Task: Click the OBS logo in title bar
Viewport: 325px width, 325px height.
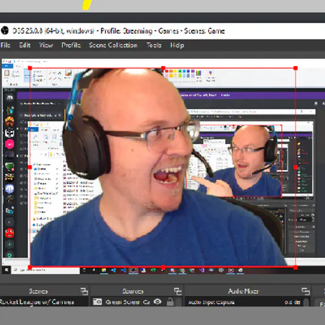Action: pos(4,30)
